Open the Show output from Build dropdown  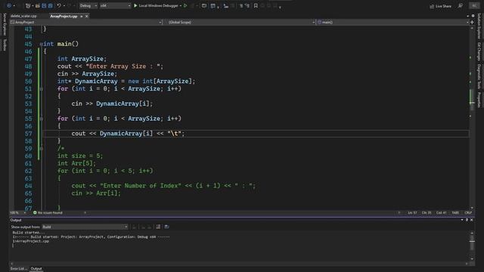(x=85, y=227)
